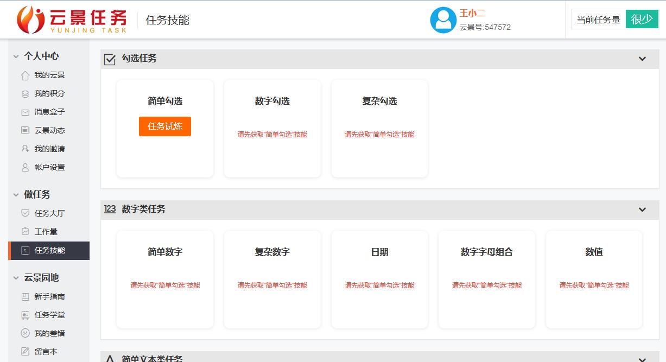Click the 我的积分 points icon
Screen dimensions: 666x362
coord(25,93)
